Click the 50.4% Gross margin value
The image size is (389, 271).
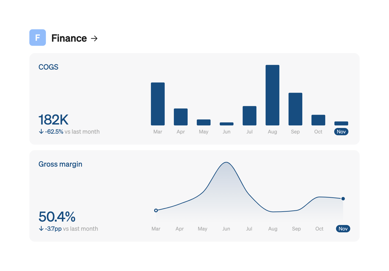coord(57,217)
